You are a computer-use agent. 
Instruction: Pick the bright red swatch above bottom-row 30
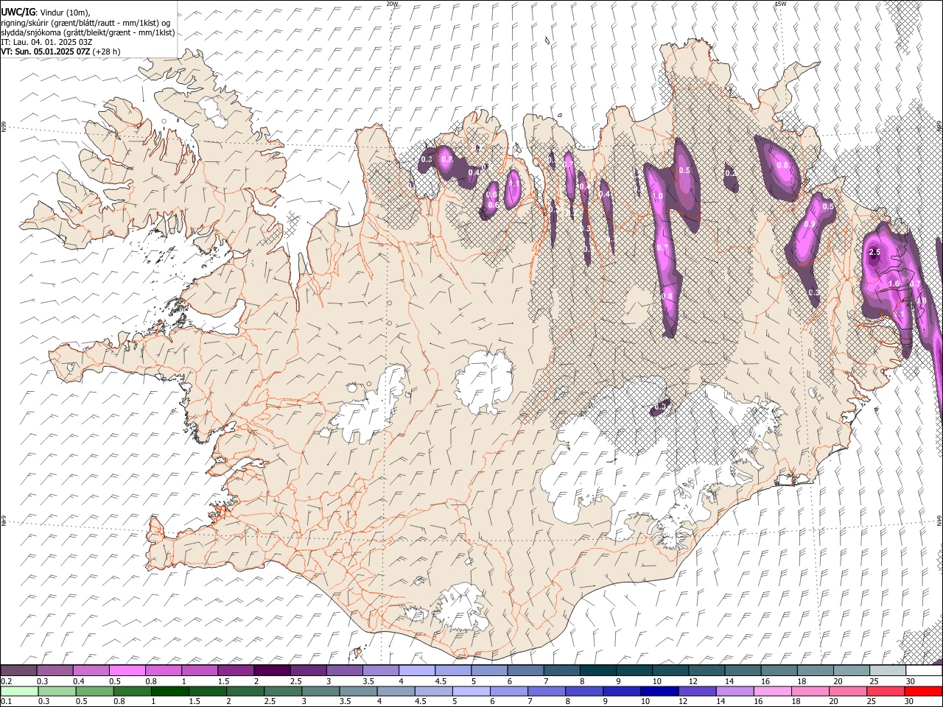point(924,692)
